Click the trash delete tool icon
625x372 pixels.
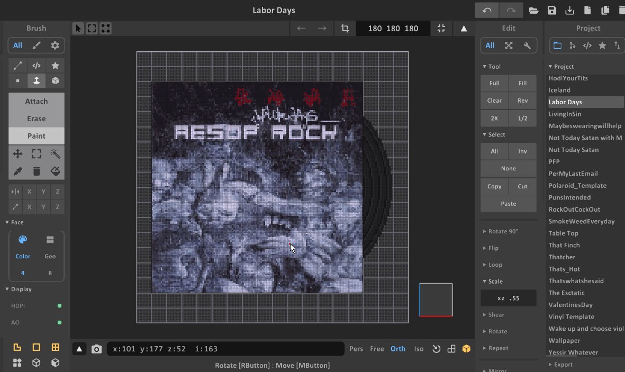click(x=37, y=171)
